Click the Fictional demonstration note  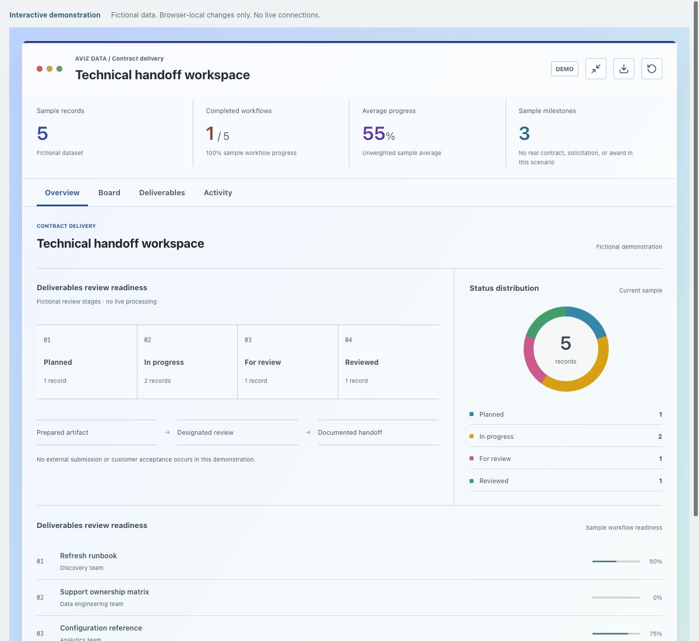point(629,247)
